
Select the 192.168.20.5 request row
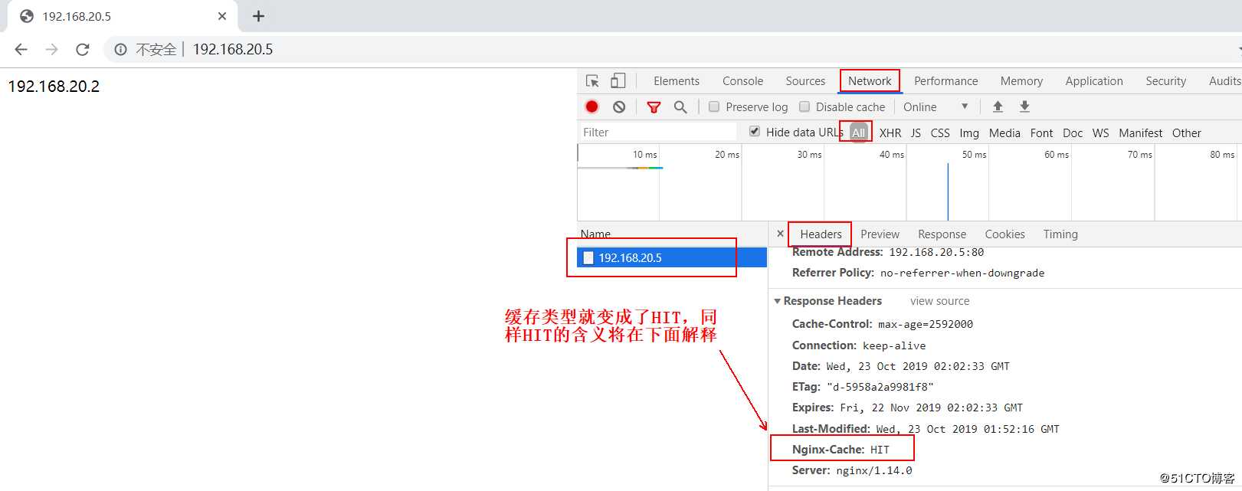pos(672,257)
